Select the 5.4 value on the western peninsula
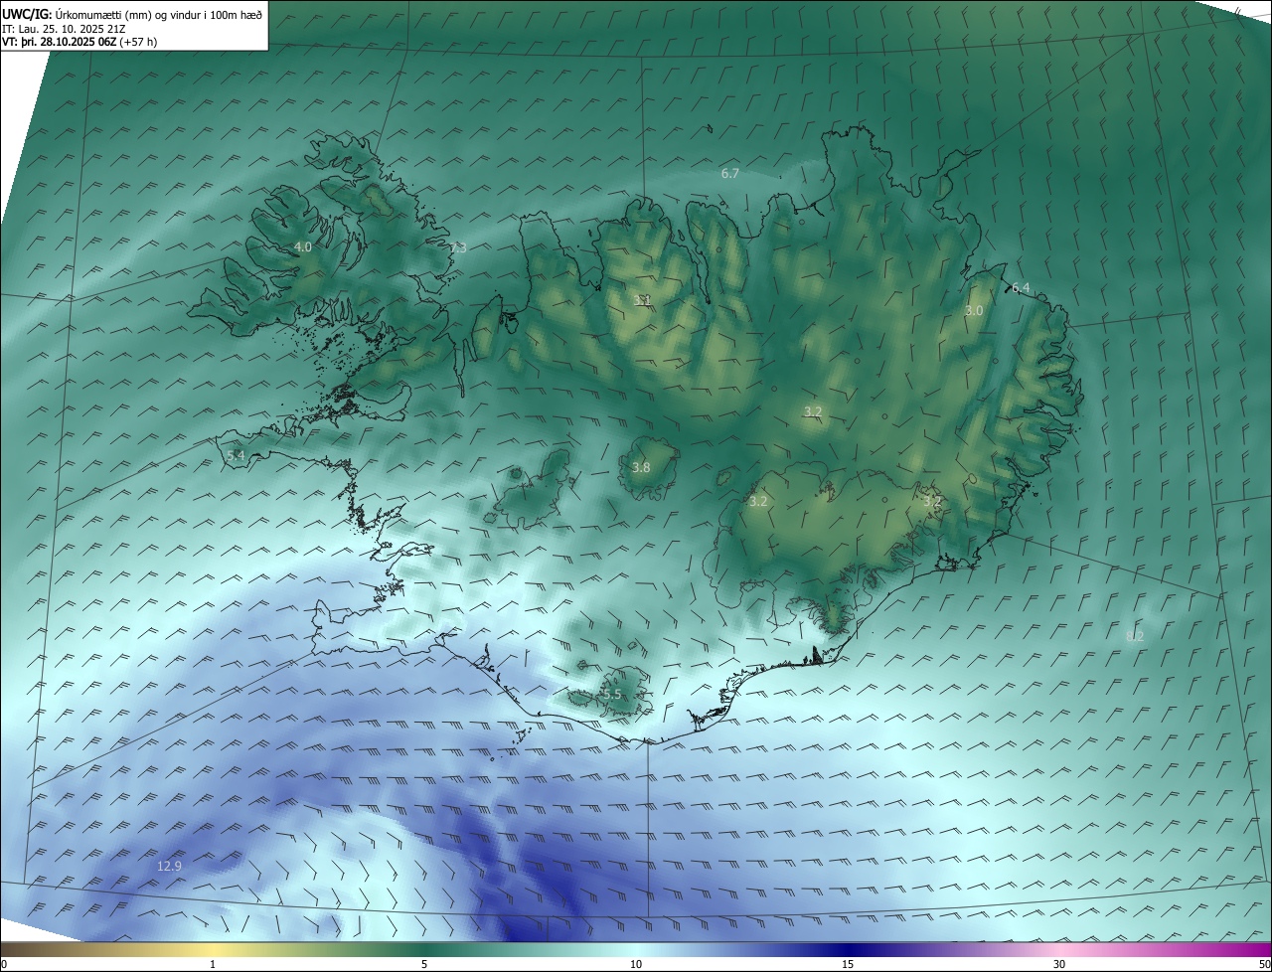 tap(236, 455)
